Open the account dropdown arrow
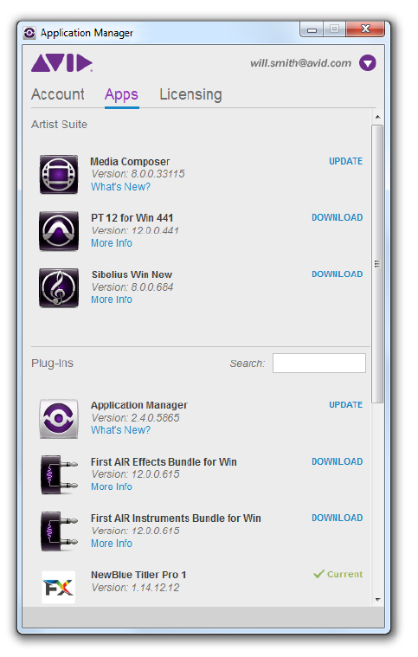Image resolution: width=418 pixels, height=657 pixels. (367, 63)
